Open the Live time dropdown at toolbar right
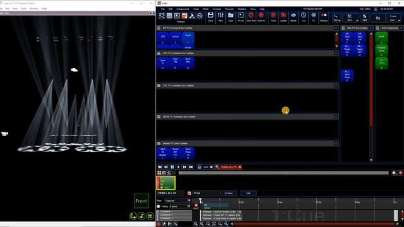This screenshot has height=227, width=404. point(393,18)
